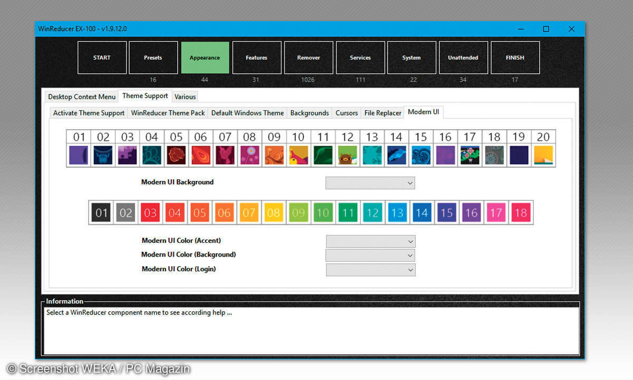
Task: Switch to Desktop Context Menu tab
Action: coord(82,97)
